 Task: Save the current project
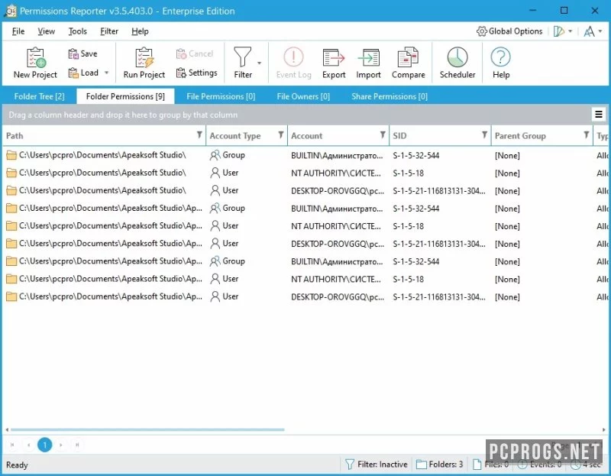(82, 53)
